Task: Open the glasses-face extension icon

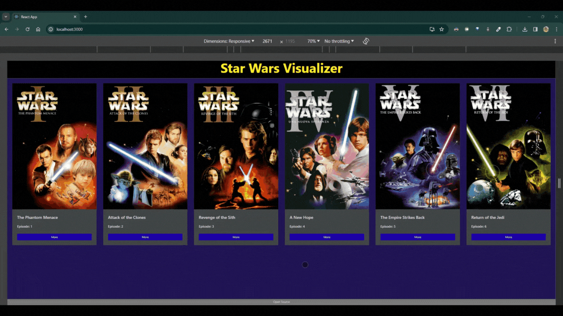Action: pos(456,29)
